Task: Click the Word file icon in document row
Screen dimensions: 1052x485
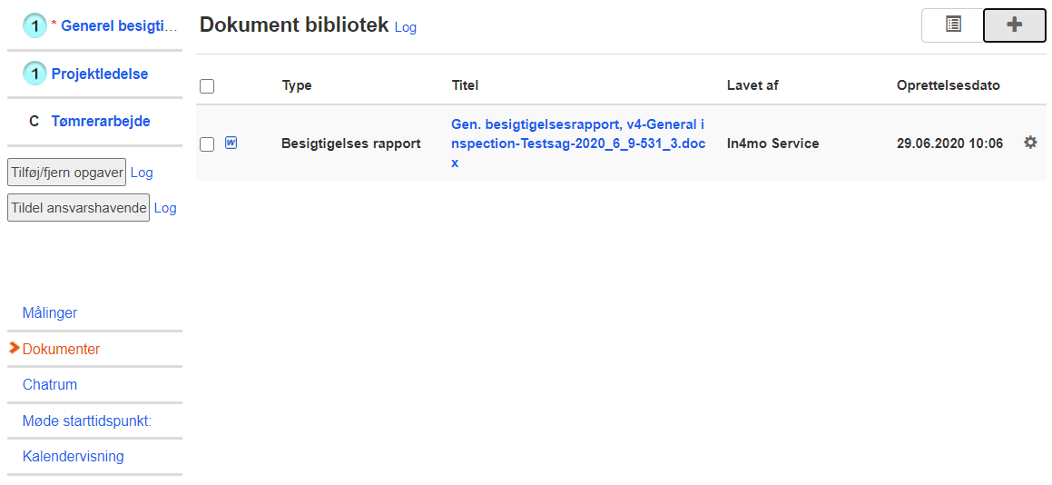Action: [x=231, y=143]
